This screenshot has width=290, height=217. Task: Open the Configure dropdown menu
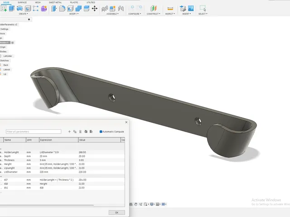click(x=135, y=14)
